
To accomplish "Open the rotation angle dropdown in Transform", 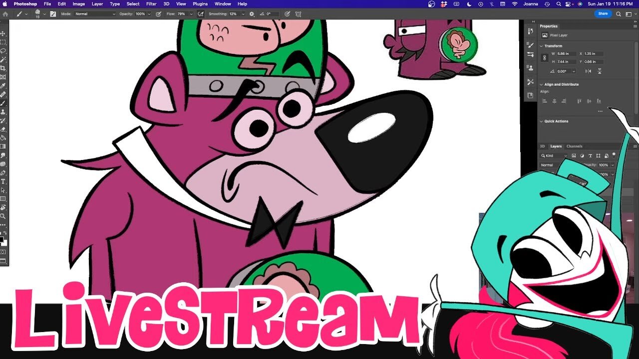I will 573,71.
